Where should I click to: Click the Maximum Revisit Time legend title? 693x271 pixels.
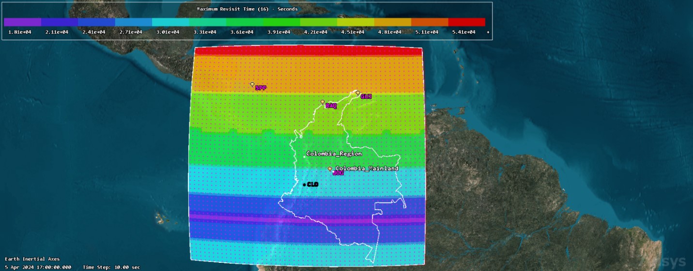point(247,9)
